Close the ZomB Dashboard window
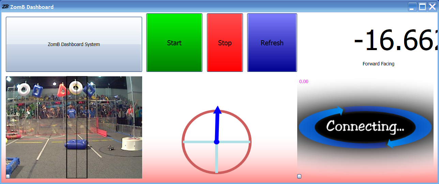 pos(432,7)
